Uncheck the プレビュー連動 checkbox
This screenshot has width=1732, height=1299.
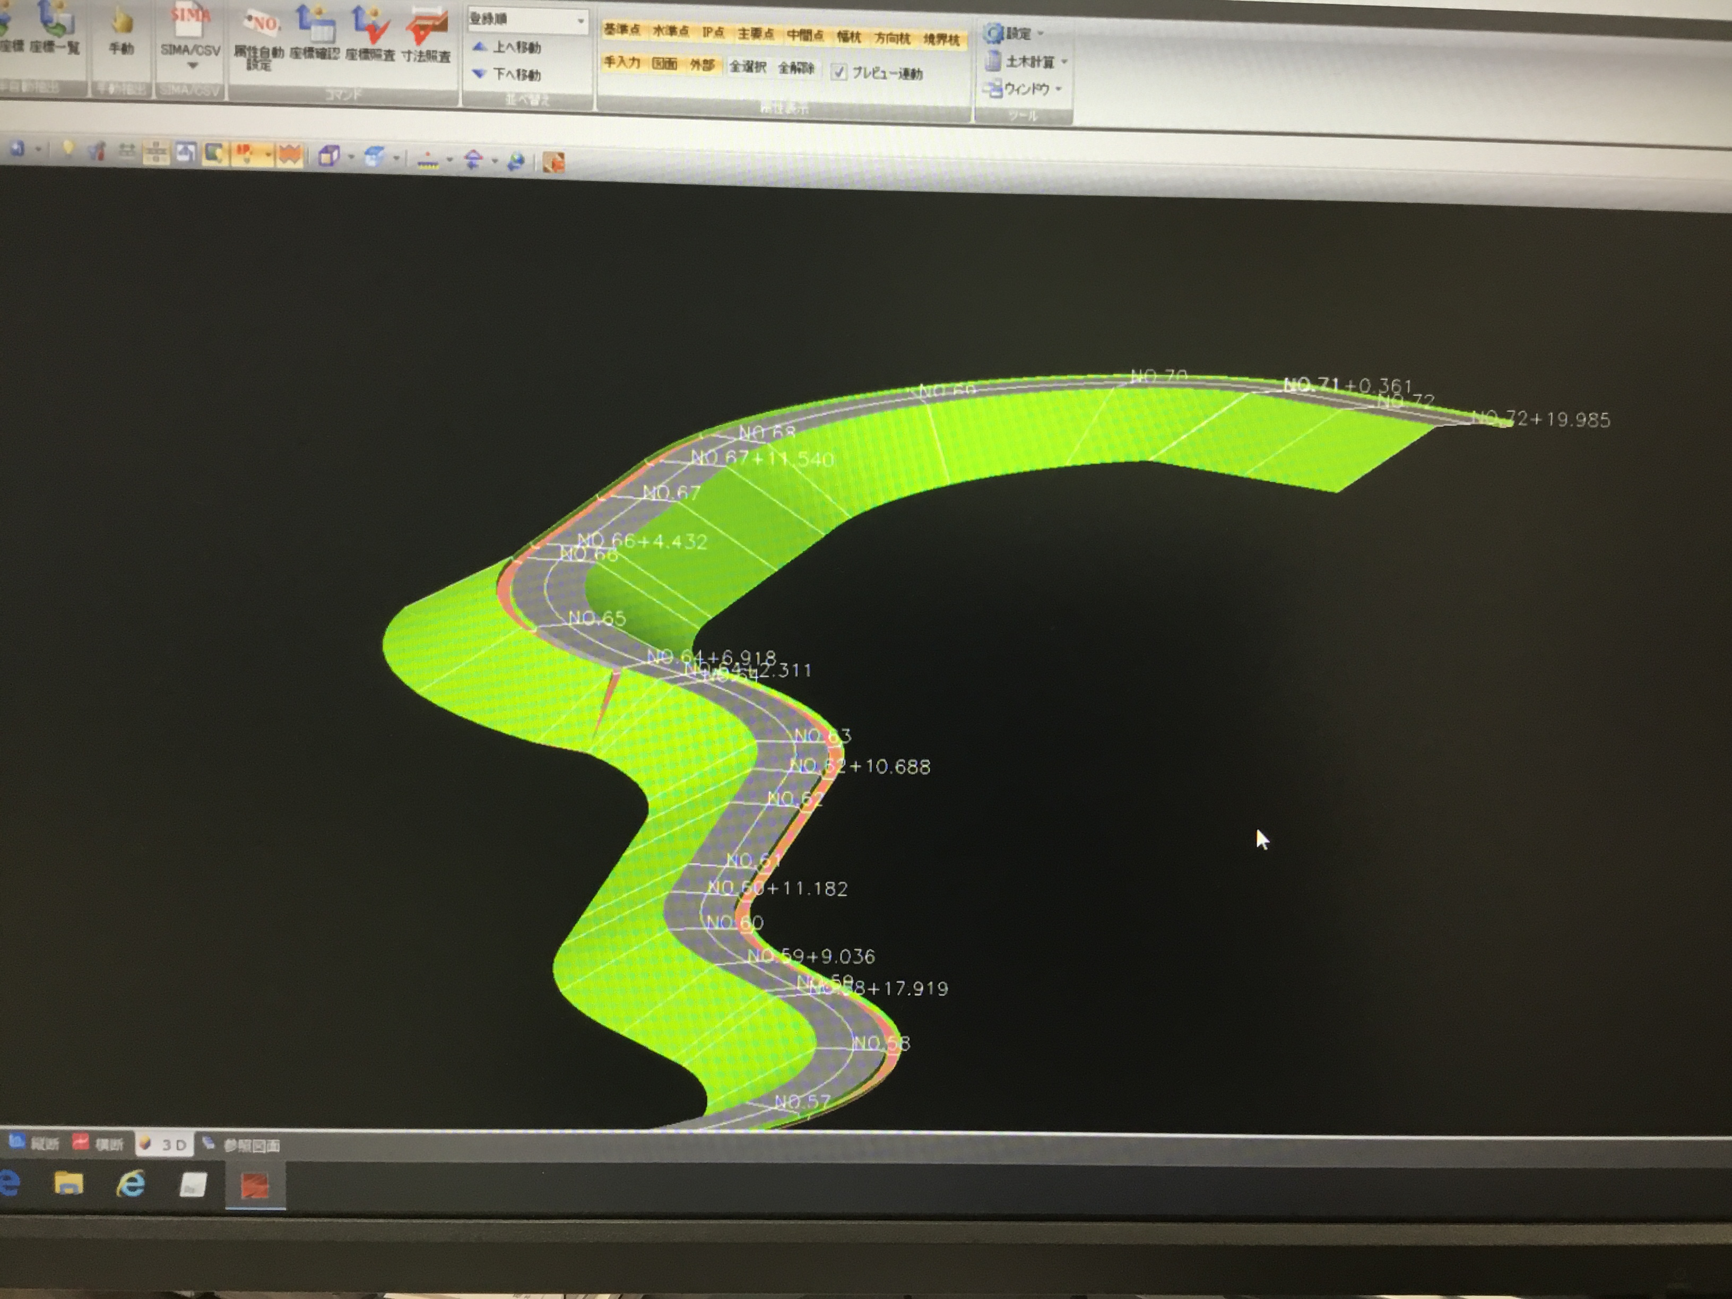point(838,72)
